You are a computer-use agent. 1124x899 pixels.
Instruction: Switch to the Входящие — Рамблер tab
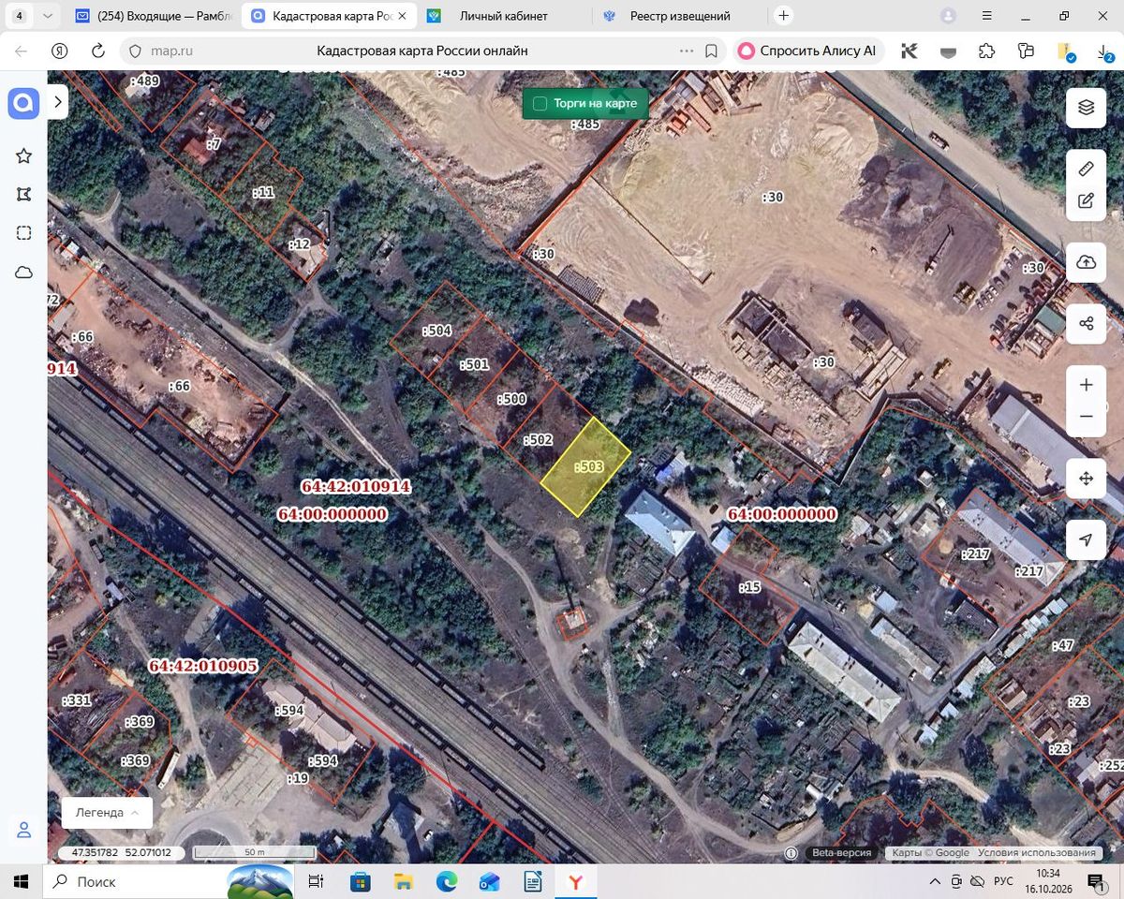(153, 16)
